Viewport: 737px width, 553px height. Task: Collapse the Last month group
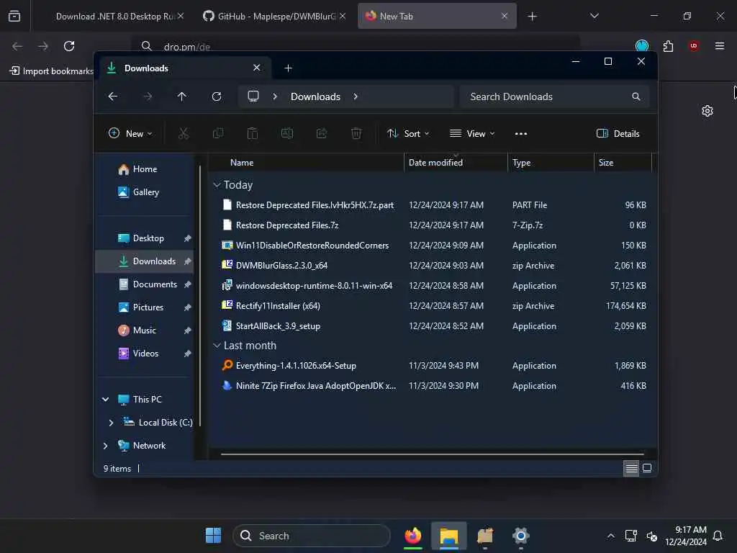click(217, 346)
